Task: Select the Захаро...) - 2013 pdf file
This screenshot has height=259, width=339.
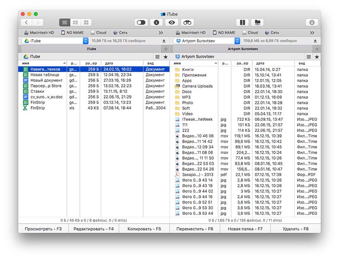Action: (245, 175)
